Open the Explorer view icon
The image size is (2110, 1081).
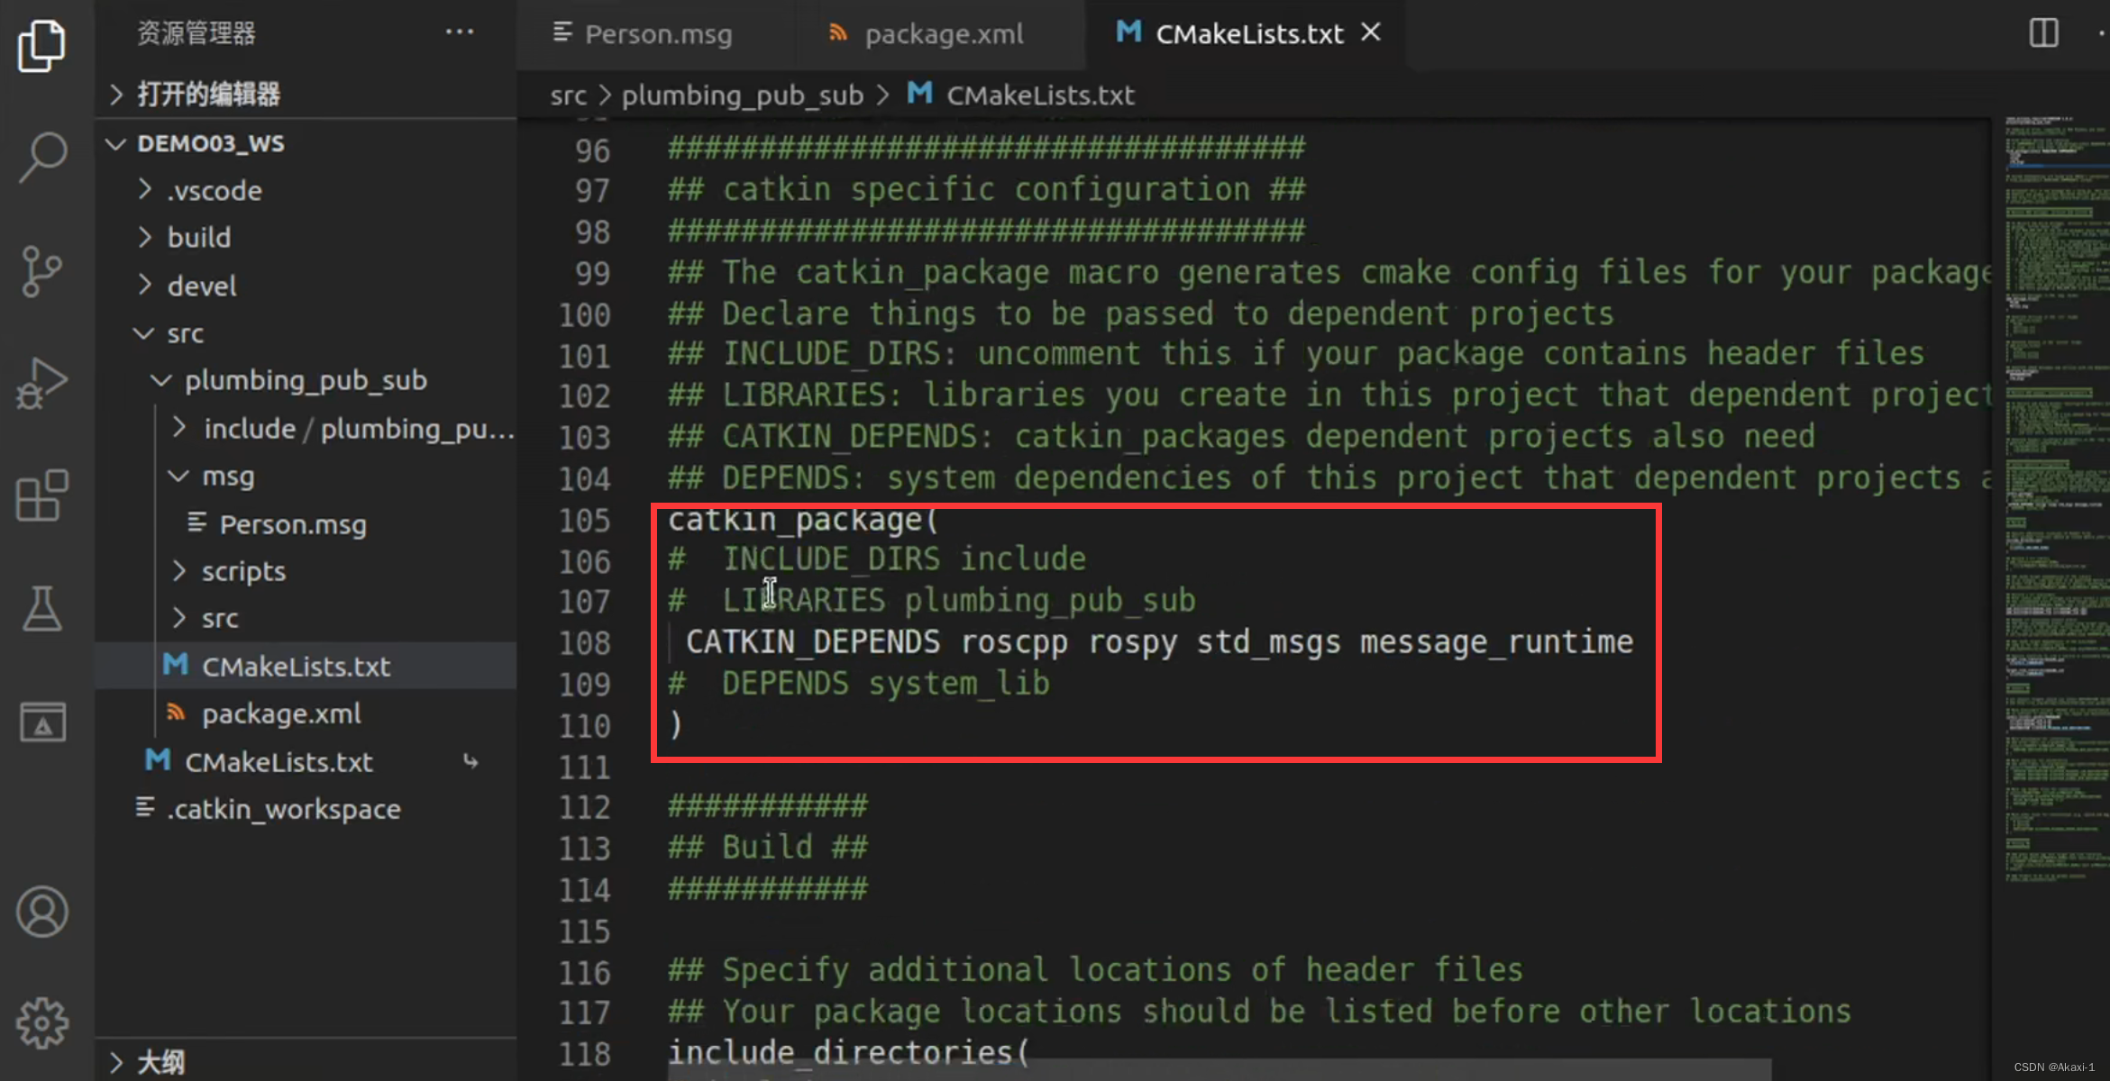tap(41, 45)
